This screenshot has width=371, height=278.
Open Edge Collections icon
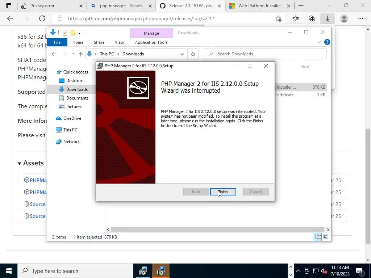point(312,18)
